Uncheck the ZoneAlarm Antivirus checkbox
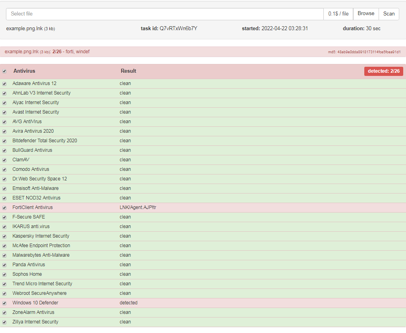Image resolution: width=406 pixels, height=333 pixels. 4,313
